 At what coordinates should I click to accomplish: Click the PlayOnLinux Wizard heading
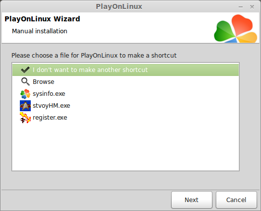click(x=42, y=19)
